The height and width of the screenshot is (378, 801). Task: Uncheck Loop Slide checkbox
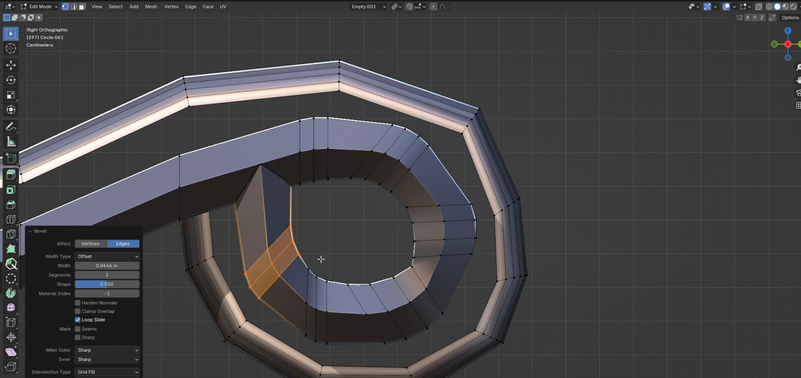click(x=78, y=320)
